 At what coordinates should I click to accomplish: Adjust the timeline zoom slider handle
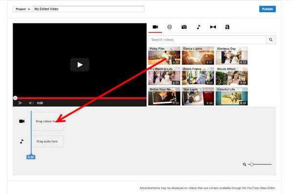click(251, 165)
